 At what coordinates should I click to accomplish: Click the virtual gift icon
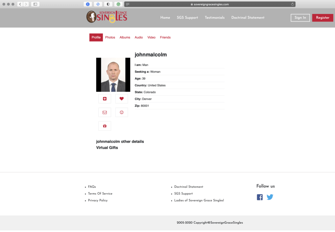coord(105,126)
